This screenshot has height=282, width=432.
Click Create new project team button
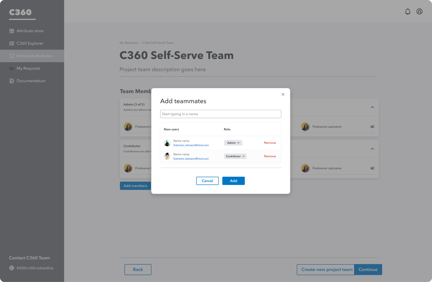[326, 270]
